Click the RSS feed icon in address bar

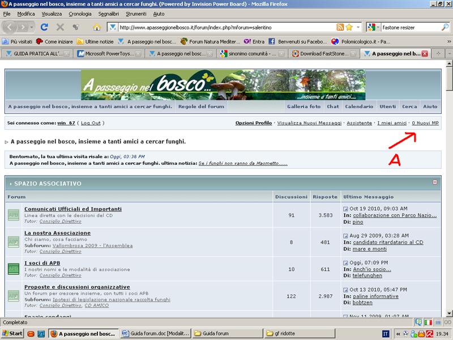pos(340,27)
